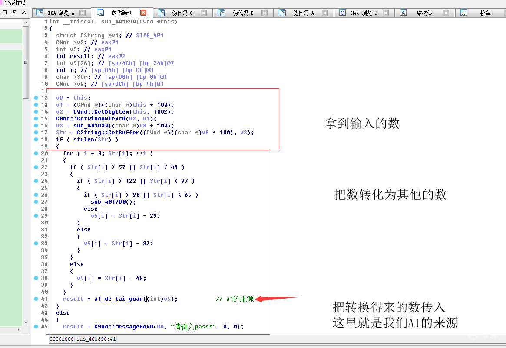Click sub_401890 in the function header
The image size is (506, 348).
coord(119,22)
